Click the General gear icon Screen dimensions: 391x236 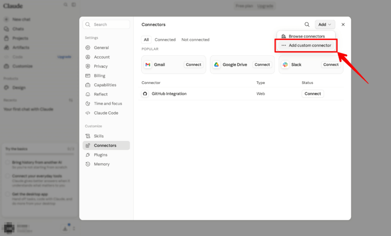(x=88, y=48)
